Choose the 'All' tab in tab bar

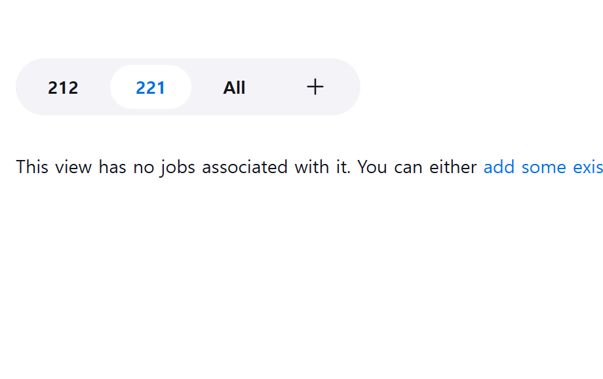(x=234, y=87)
